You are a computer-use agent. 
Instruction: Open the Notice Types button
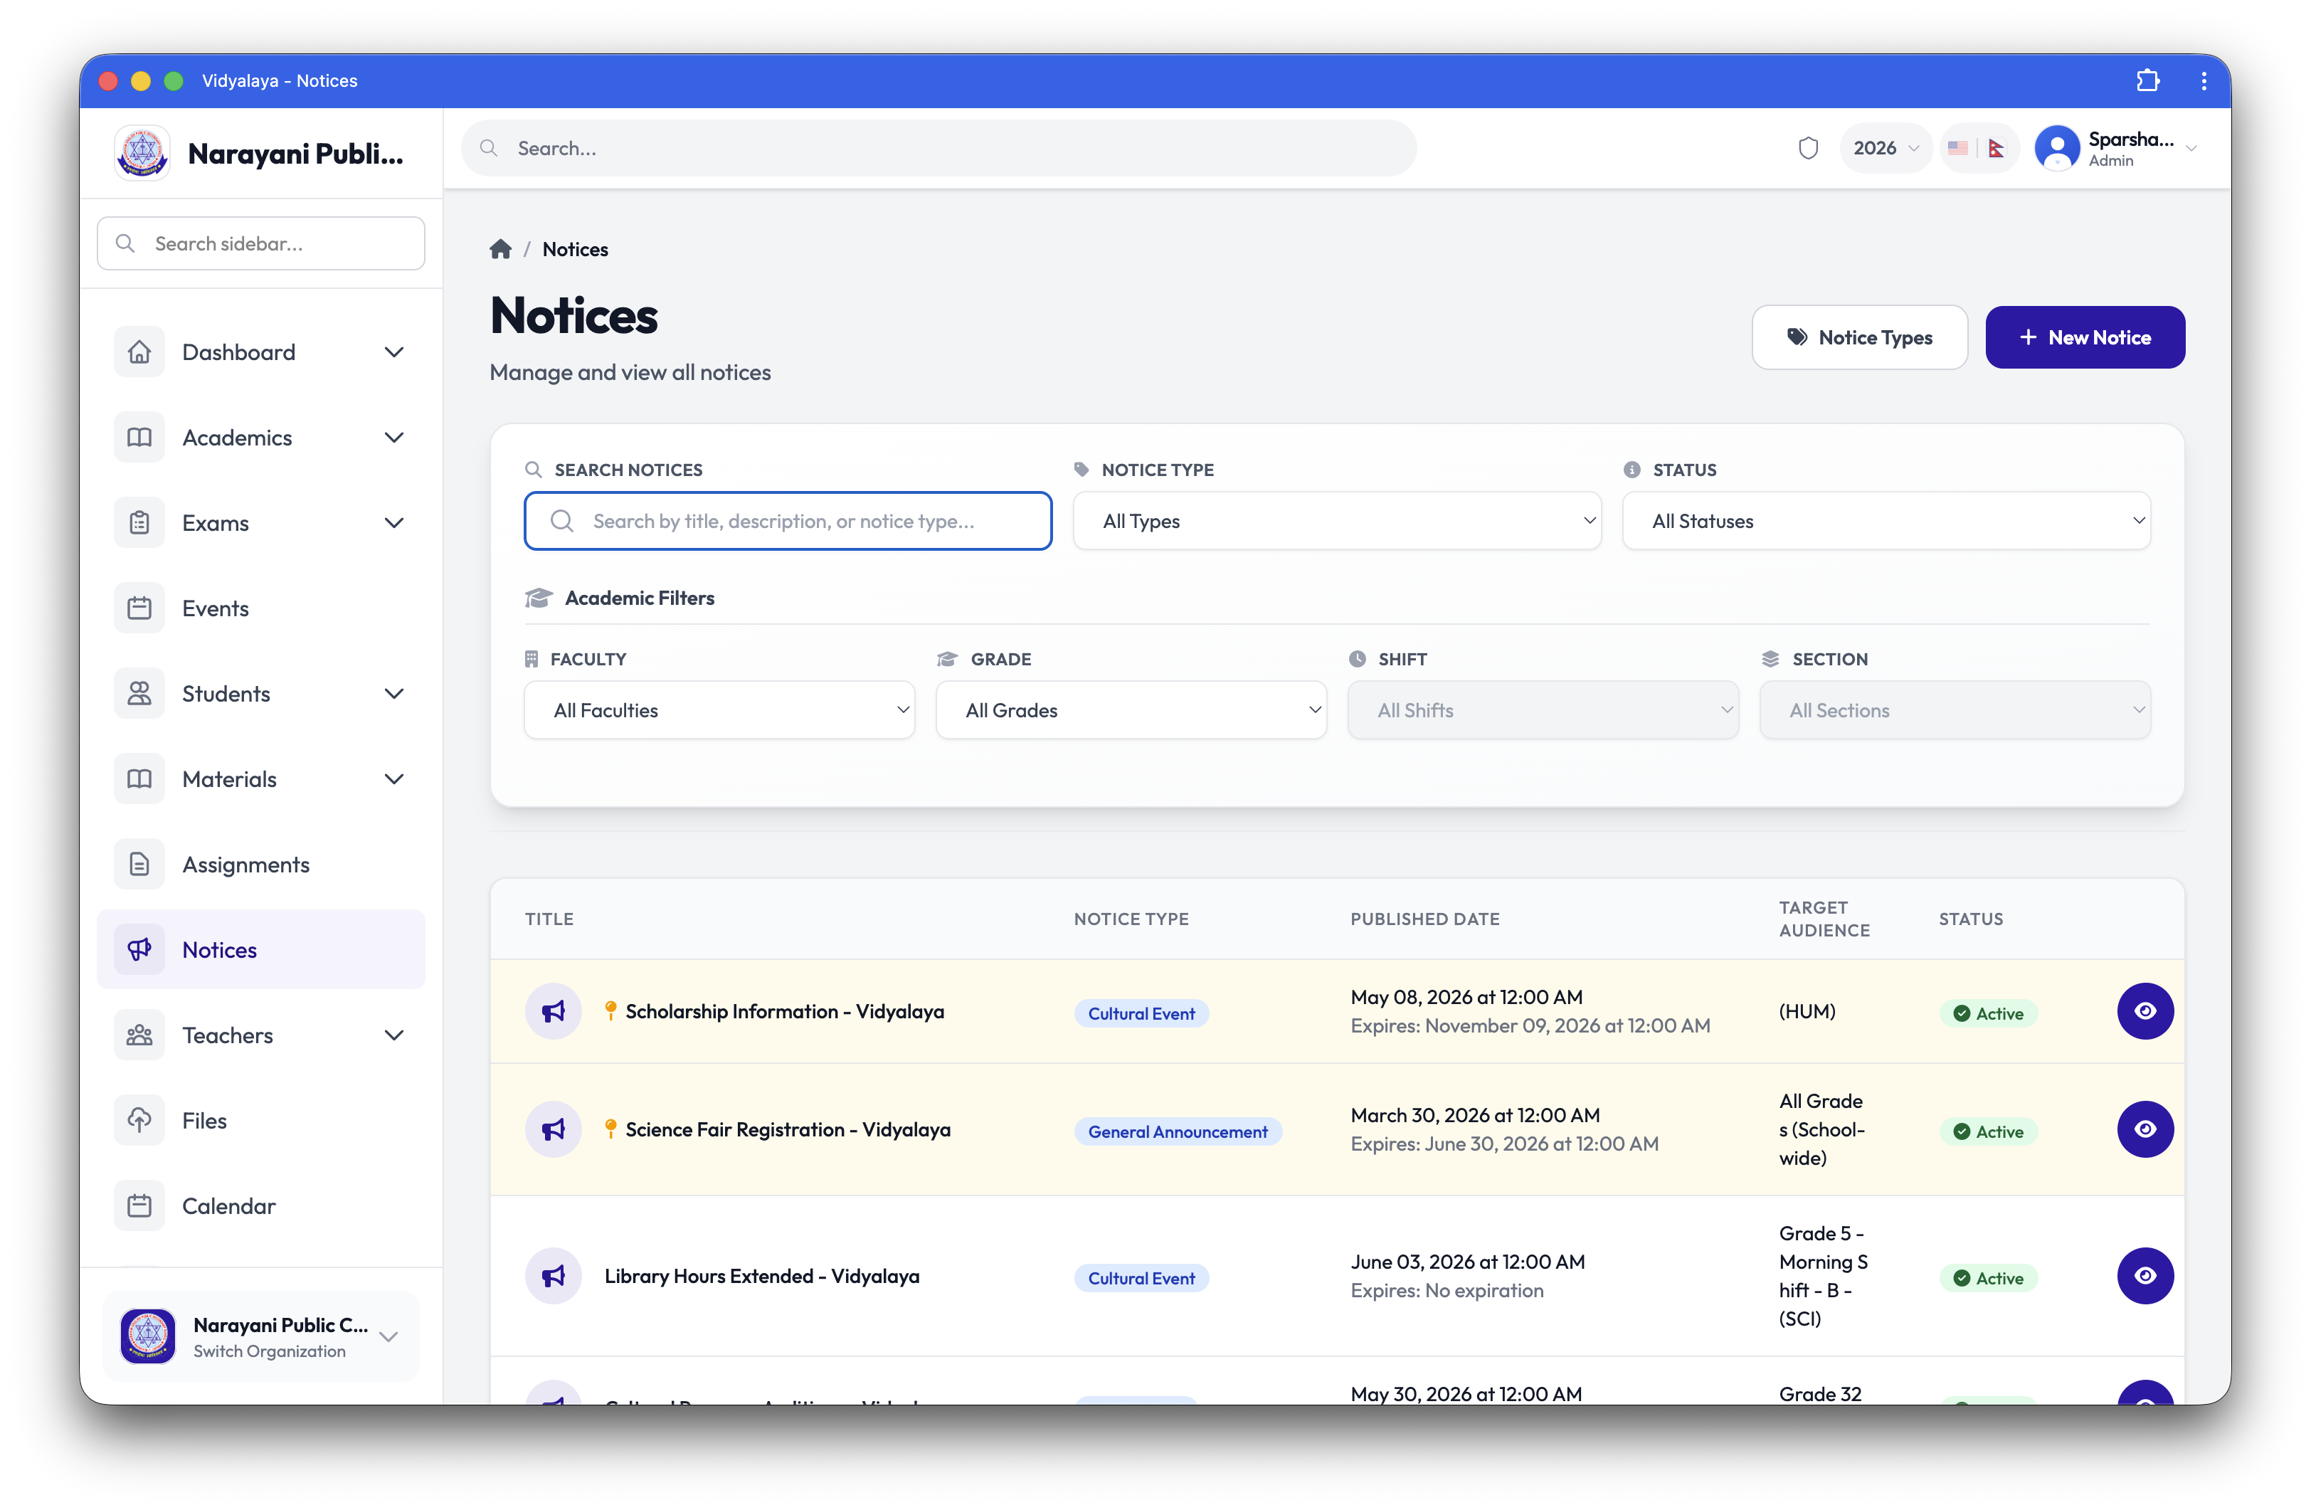pyautogui.click(x=1859, y=337)
